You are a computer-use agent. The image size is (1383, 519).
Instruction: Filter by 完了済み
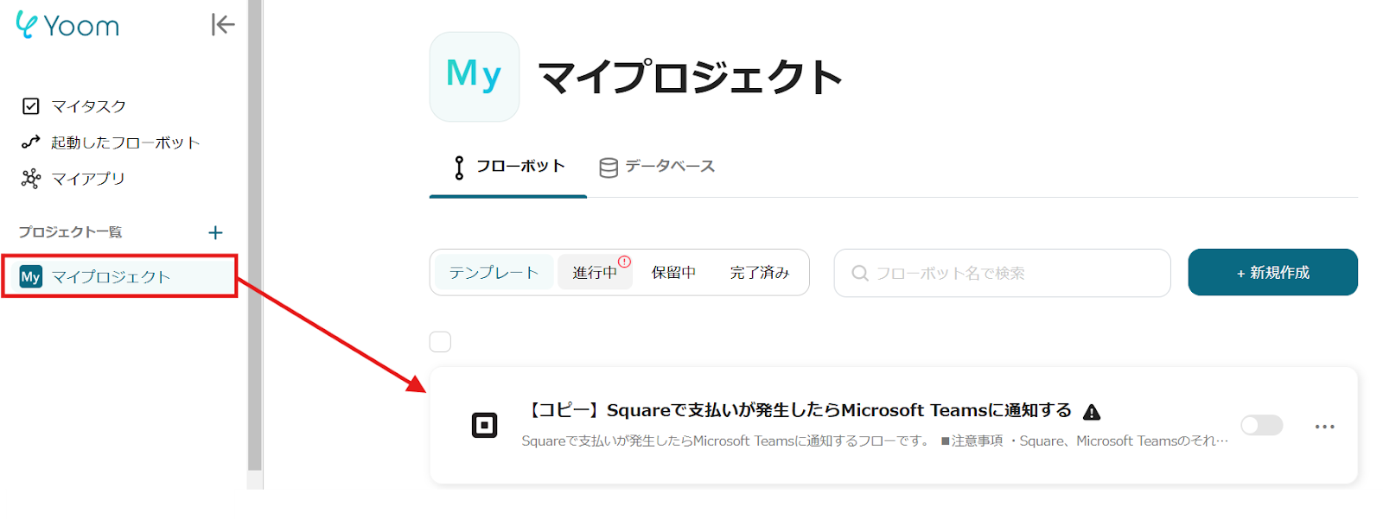(x=760, y=273)
